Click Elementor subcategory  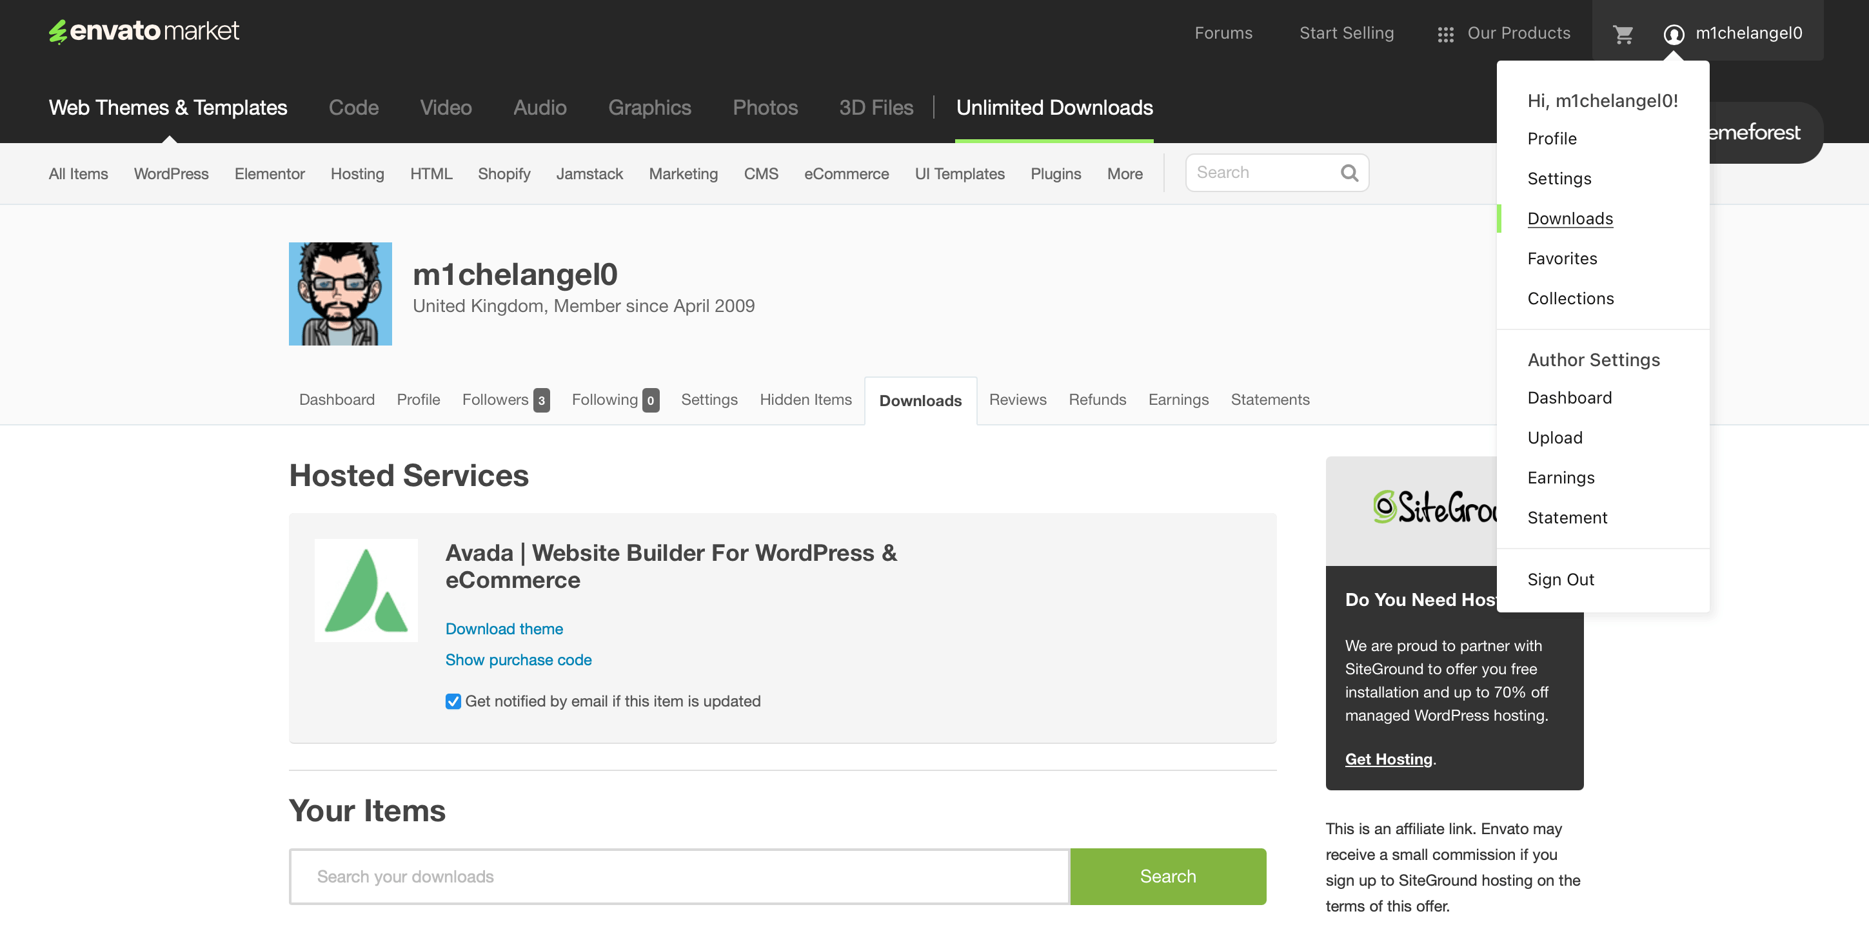click(269, 174)
